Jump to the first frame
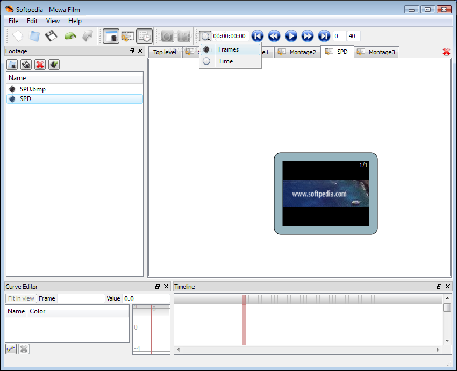This screenshot has height=371, width=457. pos(258,36)
